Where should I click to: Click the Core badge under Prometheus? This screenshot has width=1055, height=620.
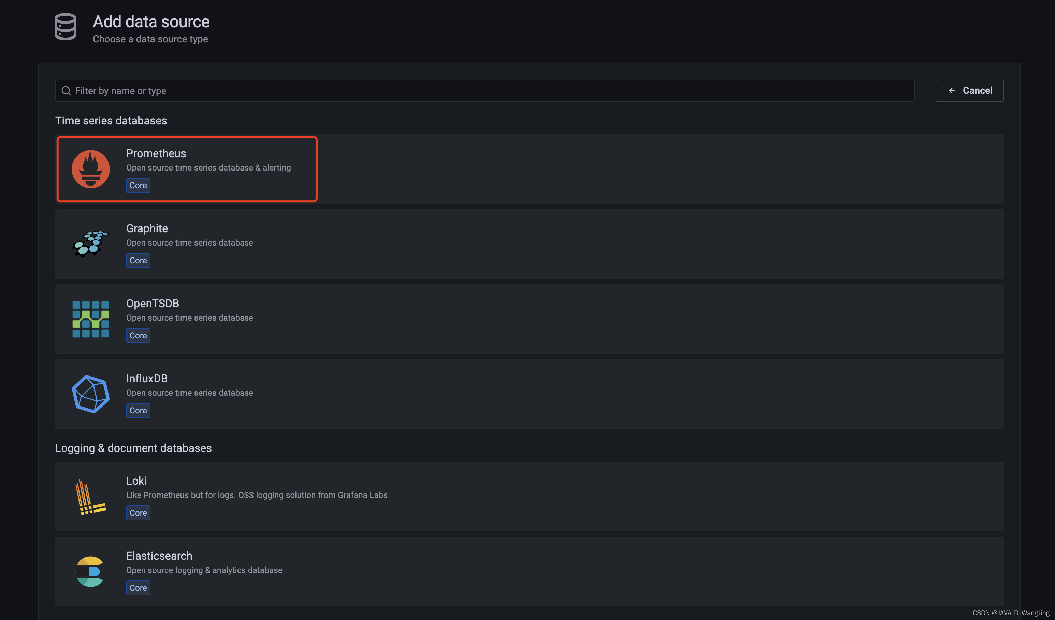point(138,185)
